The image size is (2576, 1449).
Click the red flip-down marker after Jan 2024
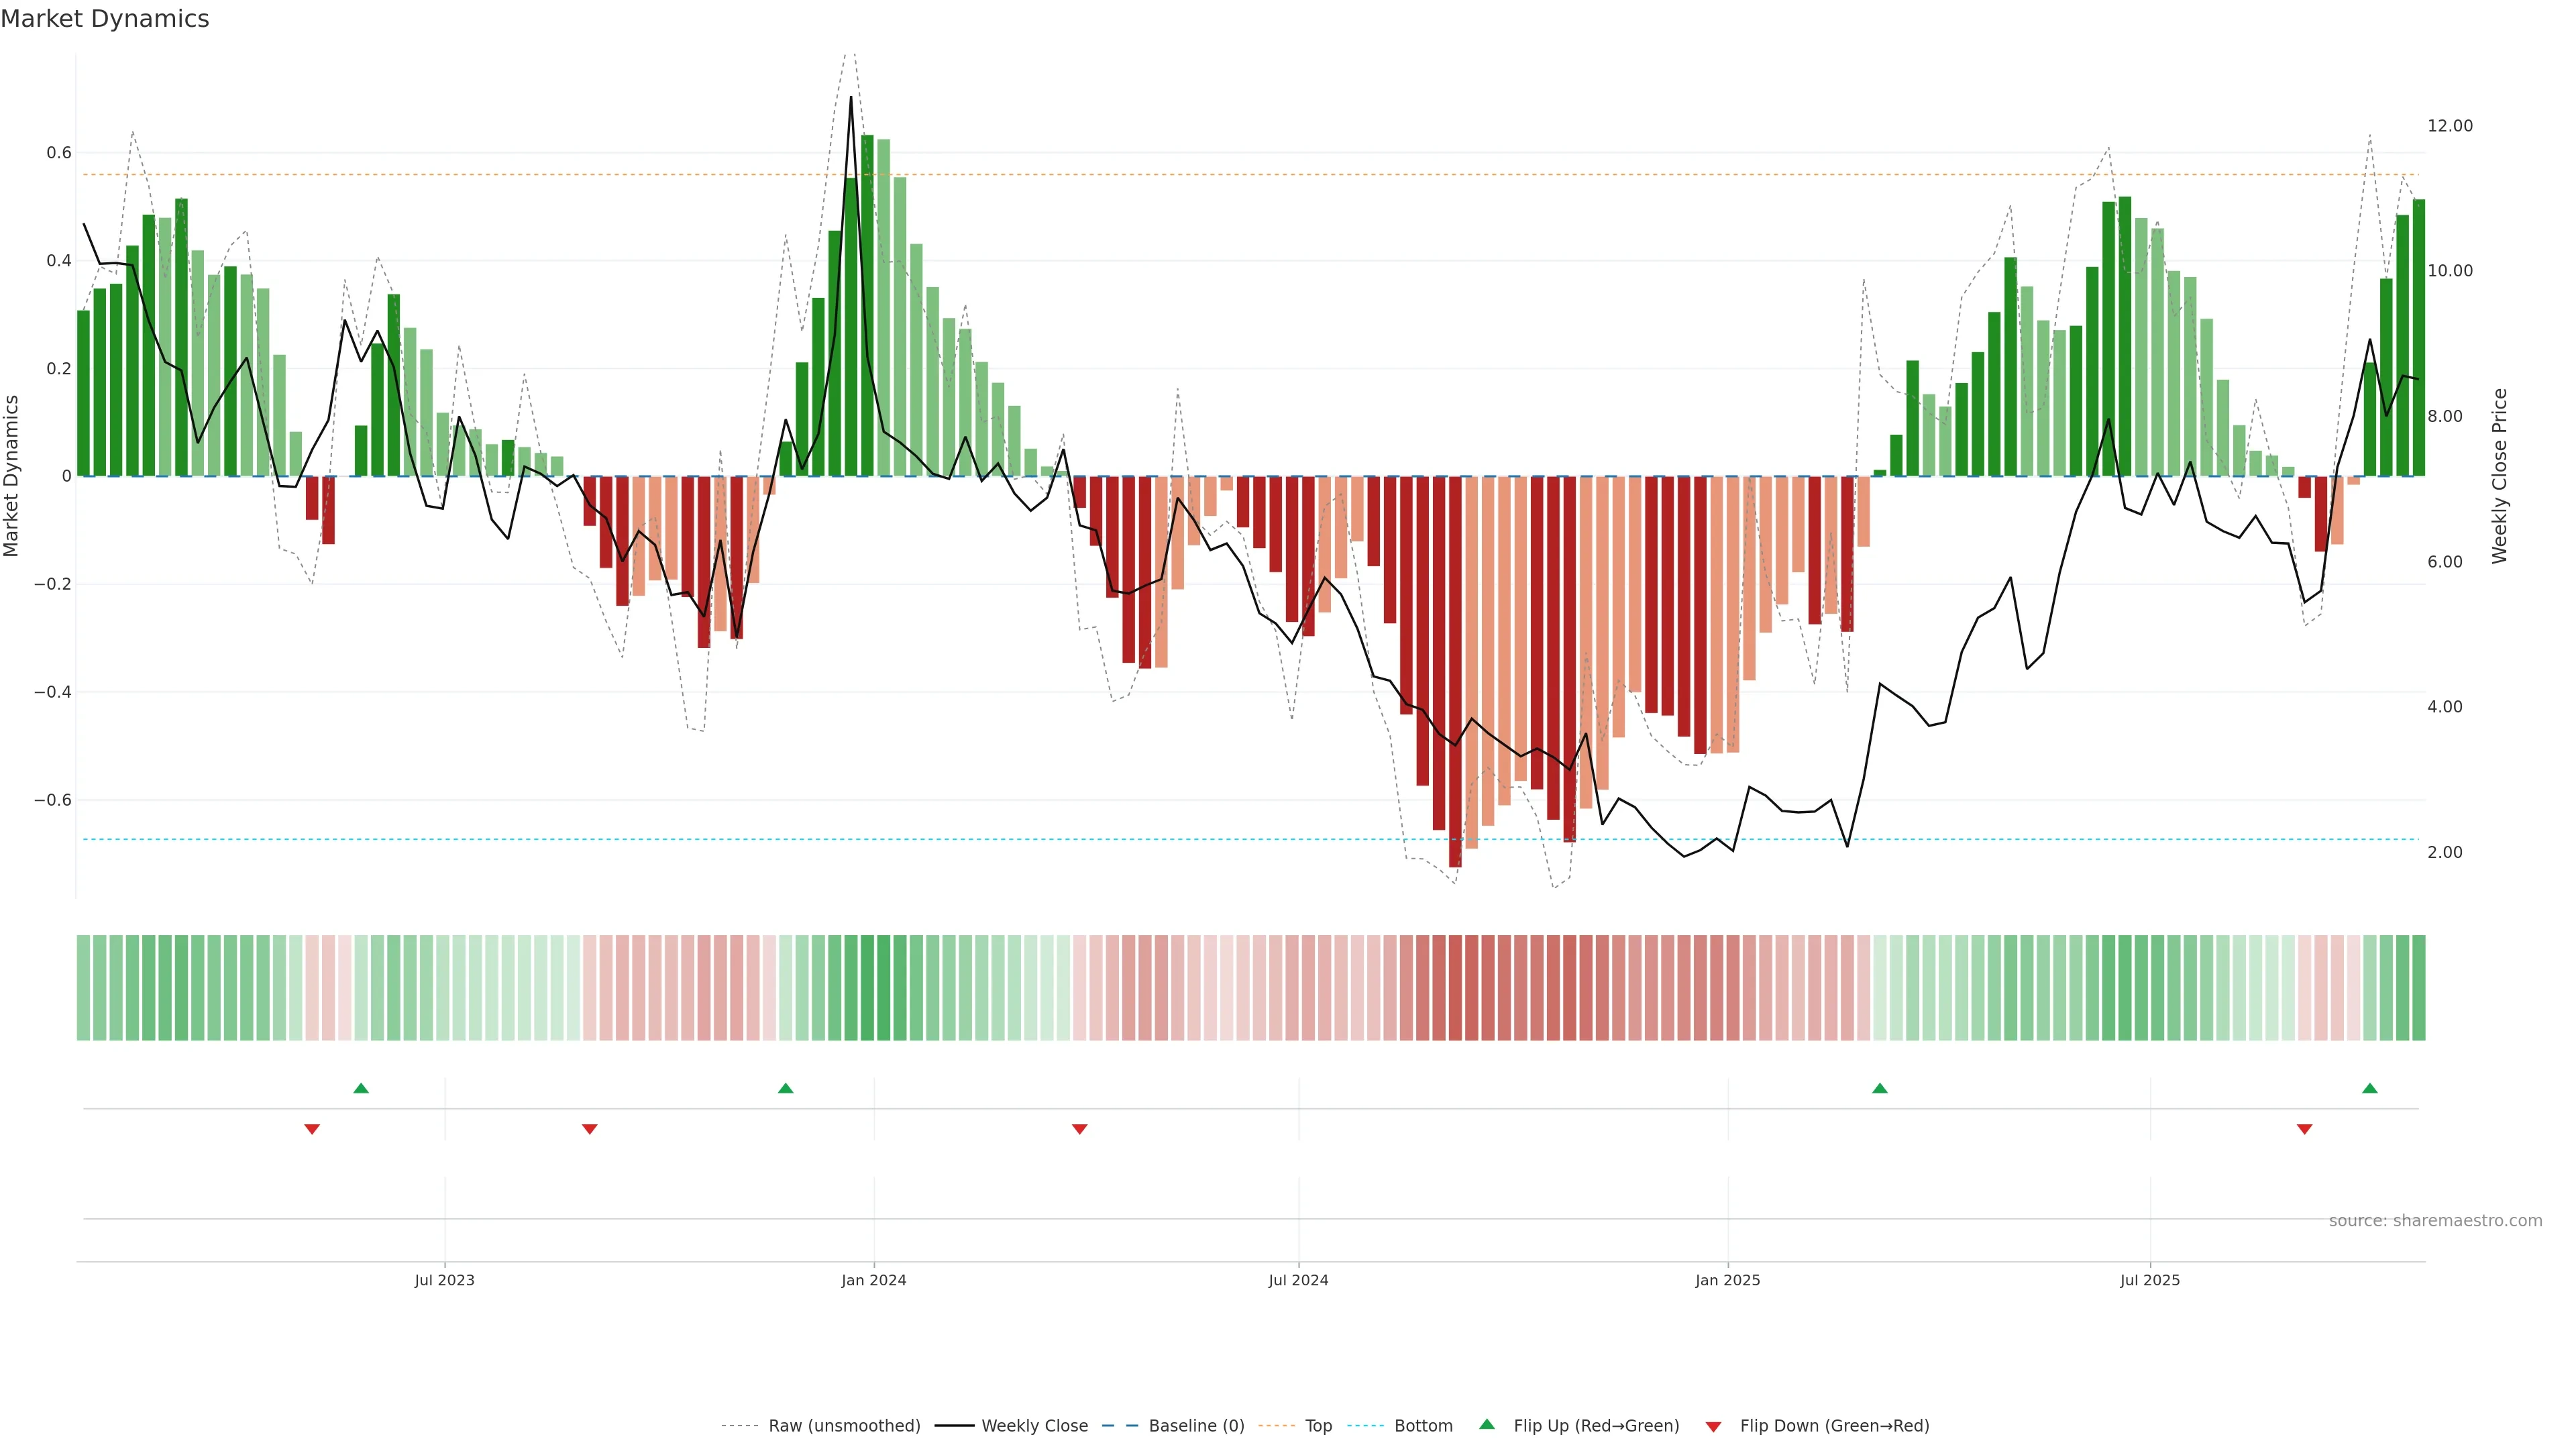tap(1079, 1129)
